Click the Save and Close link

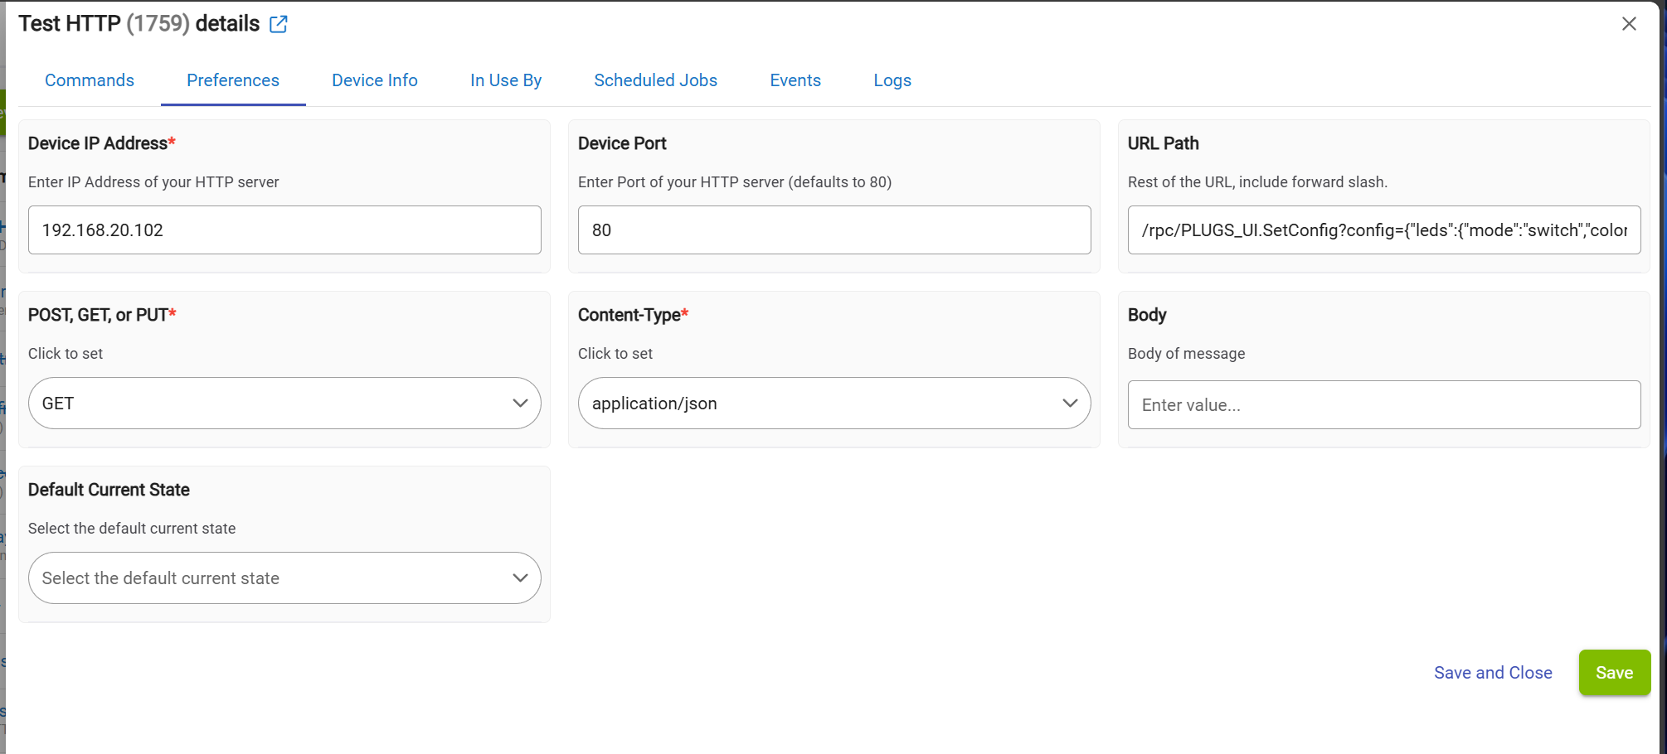coord(1493,673)
